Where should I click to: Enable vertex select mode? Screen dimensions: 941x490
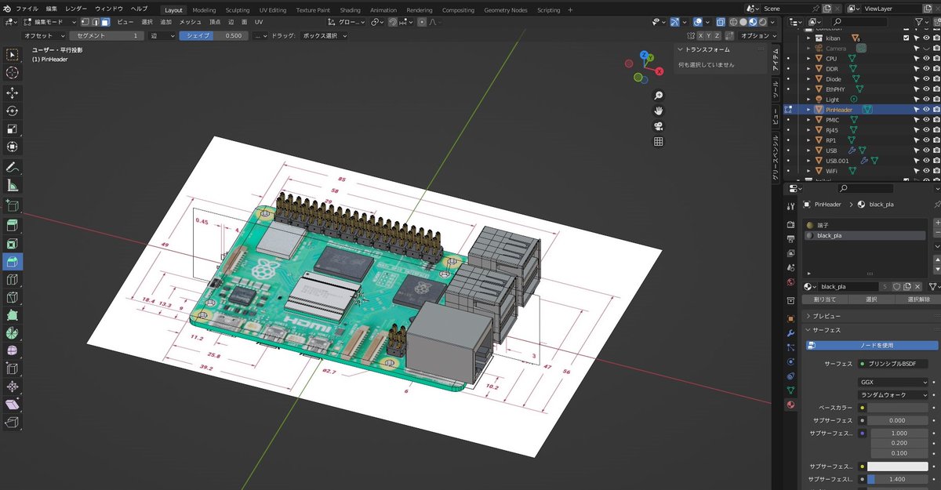(85, 22)
